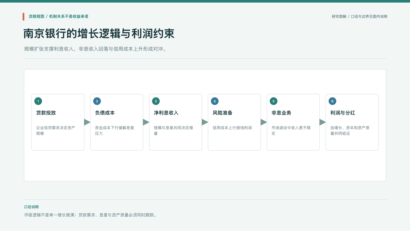Screen dimensions: 410x231
Task: Click the step 2 number badge
Action: click(97, 101)
